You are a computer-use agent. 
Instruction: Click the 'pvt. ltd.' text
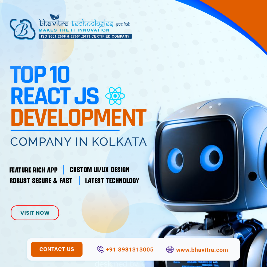pyautogui.click(x=123, y=25)
